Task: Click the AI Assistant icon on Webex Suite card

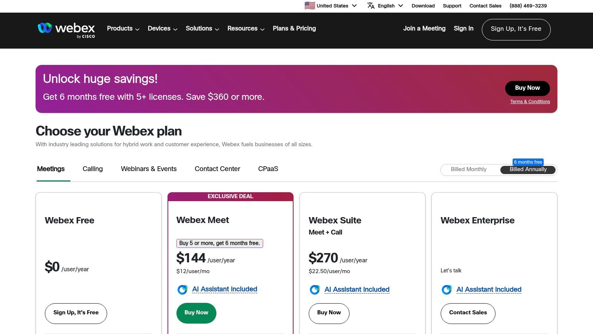Action: [315, 289]
